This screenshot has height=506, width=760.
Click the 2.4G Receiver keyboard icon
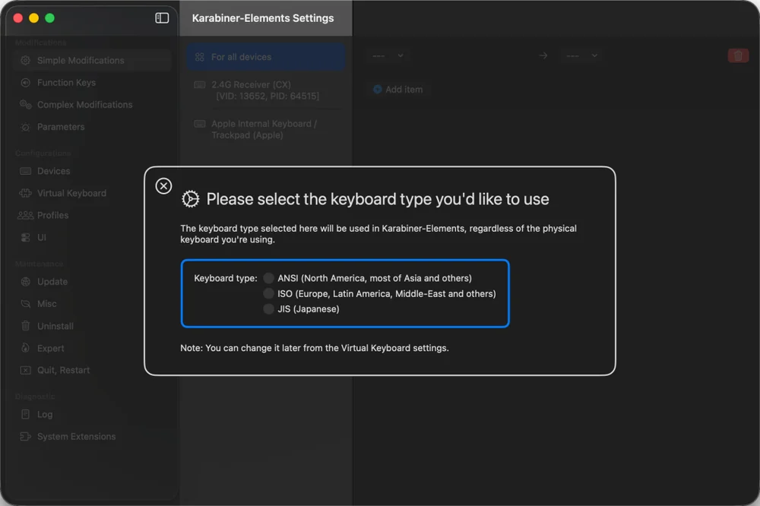click(x=200, y=85)
